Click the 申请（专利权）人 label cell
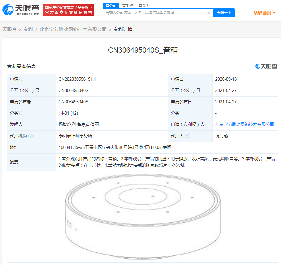The width and height of the screenshot is (281, 265). coord(190,124)
